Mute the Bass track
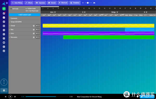 (37, 30)
